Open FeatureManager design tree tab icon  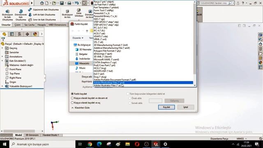[x=5, y=34]
